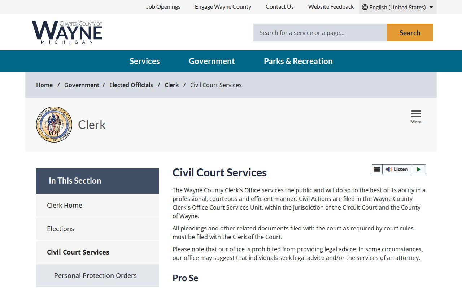Click the Wayne County Michigan logo
Image resolution: width=462 pixels, height=288 pixels.
click(67, 32)
